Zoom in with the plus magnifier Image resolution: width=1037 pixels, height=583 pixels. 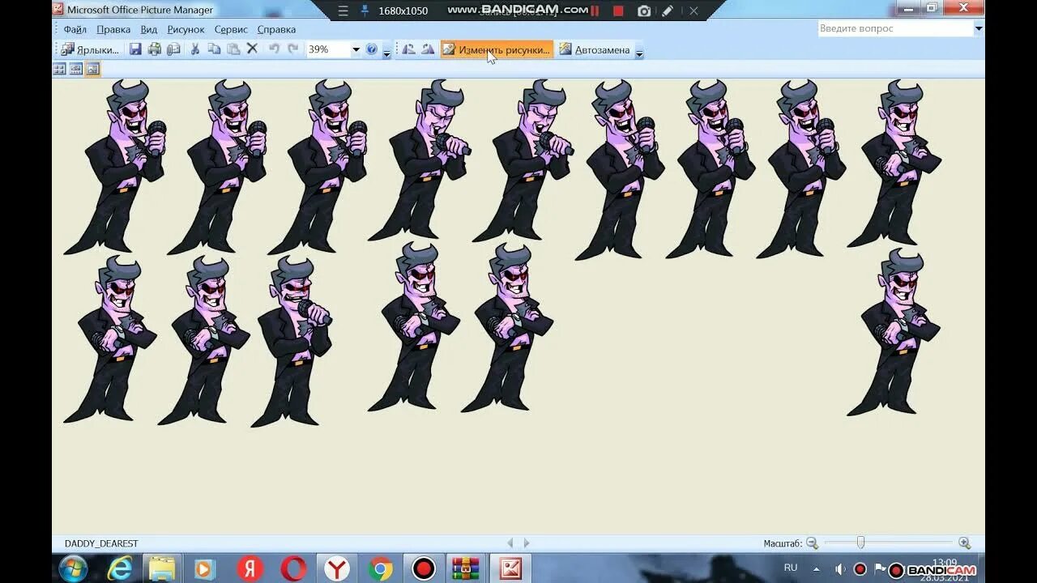(964, 543)
